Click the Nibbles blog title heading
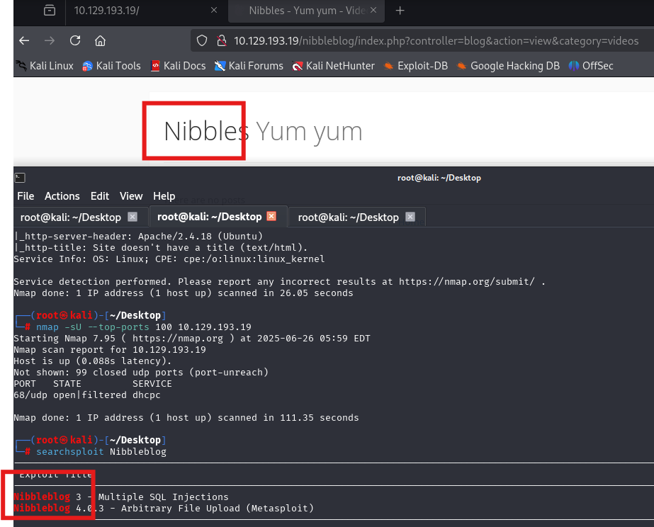Viewport: 654px width, 527px height. pos(206,131)
